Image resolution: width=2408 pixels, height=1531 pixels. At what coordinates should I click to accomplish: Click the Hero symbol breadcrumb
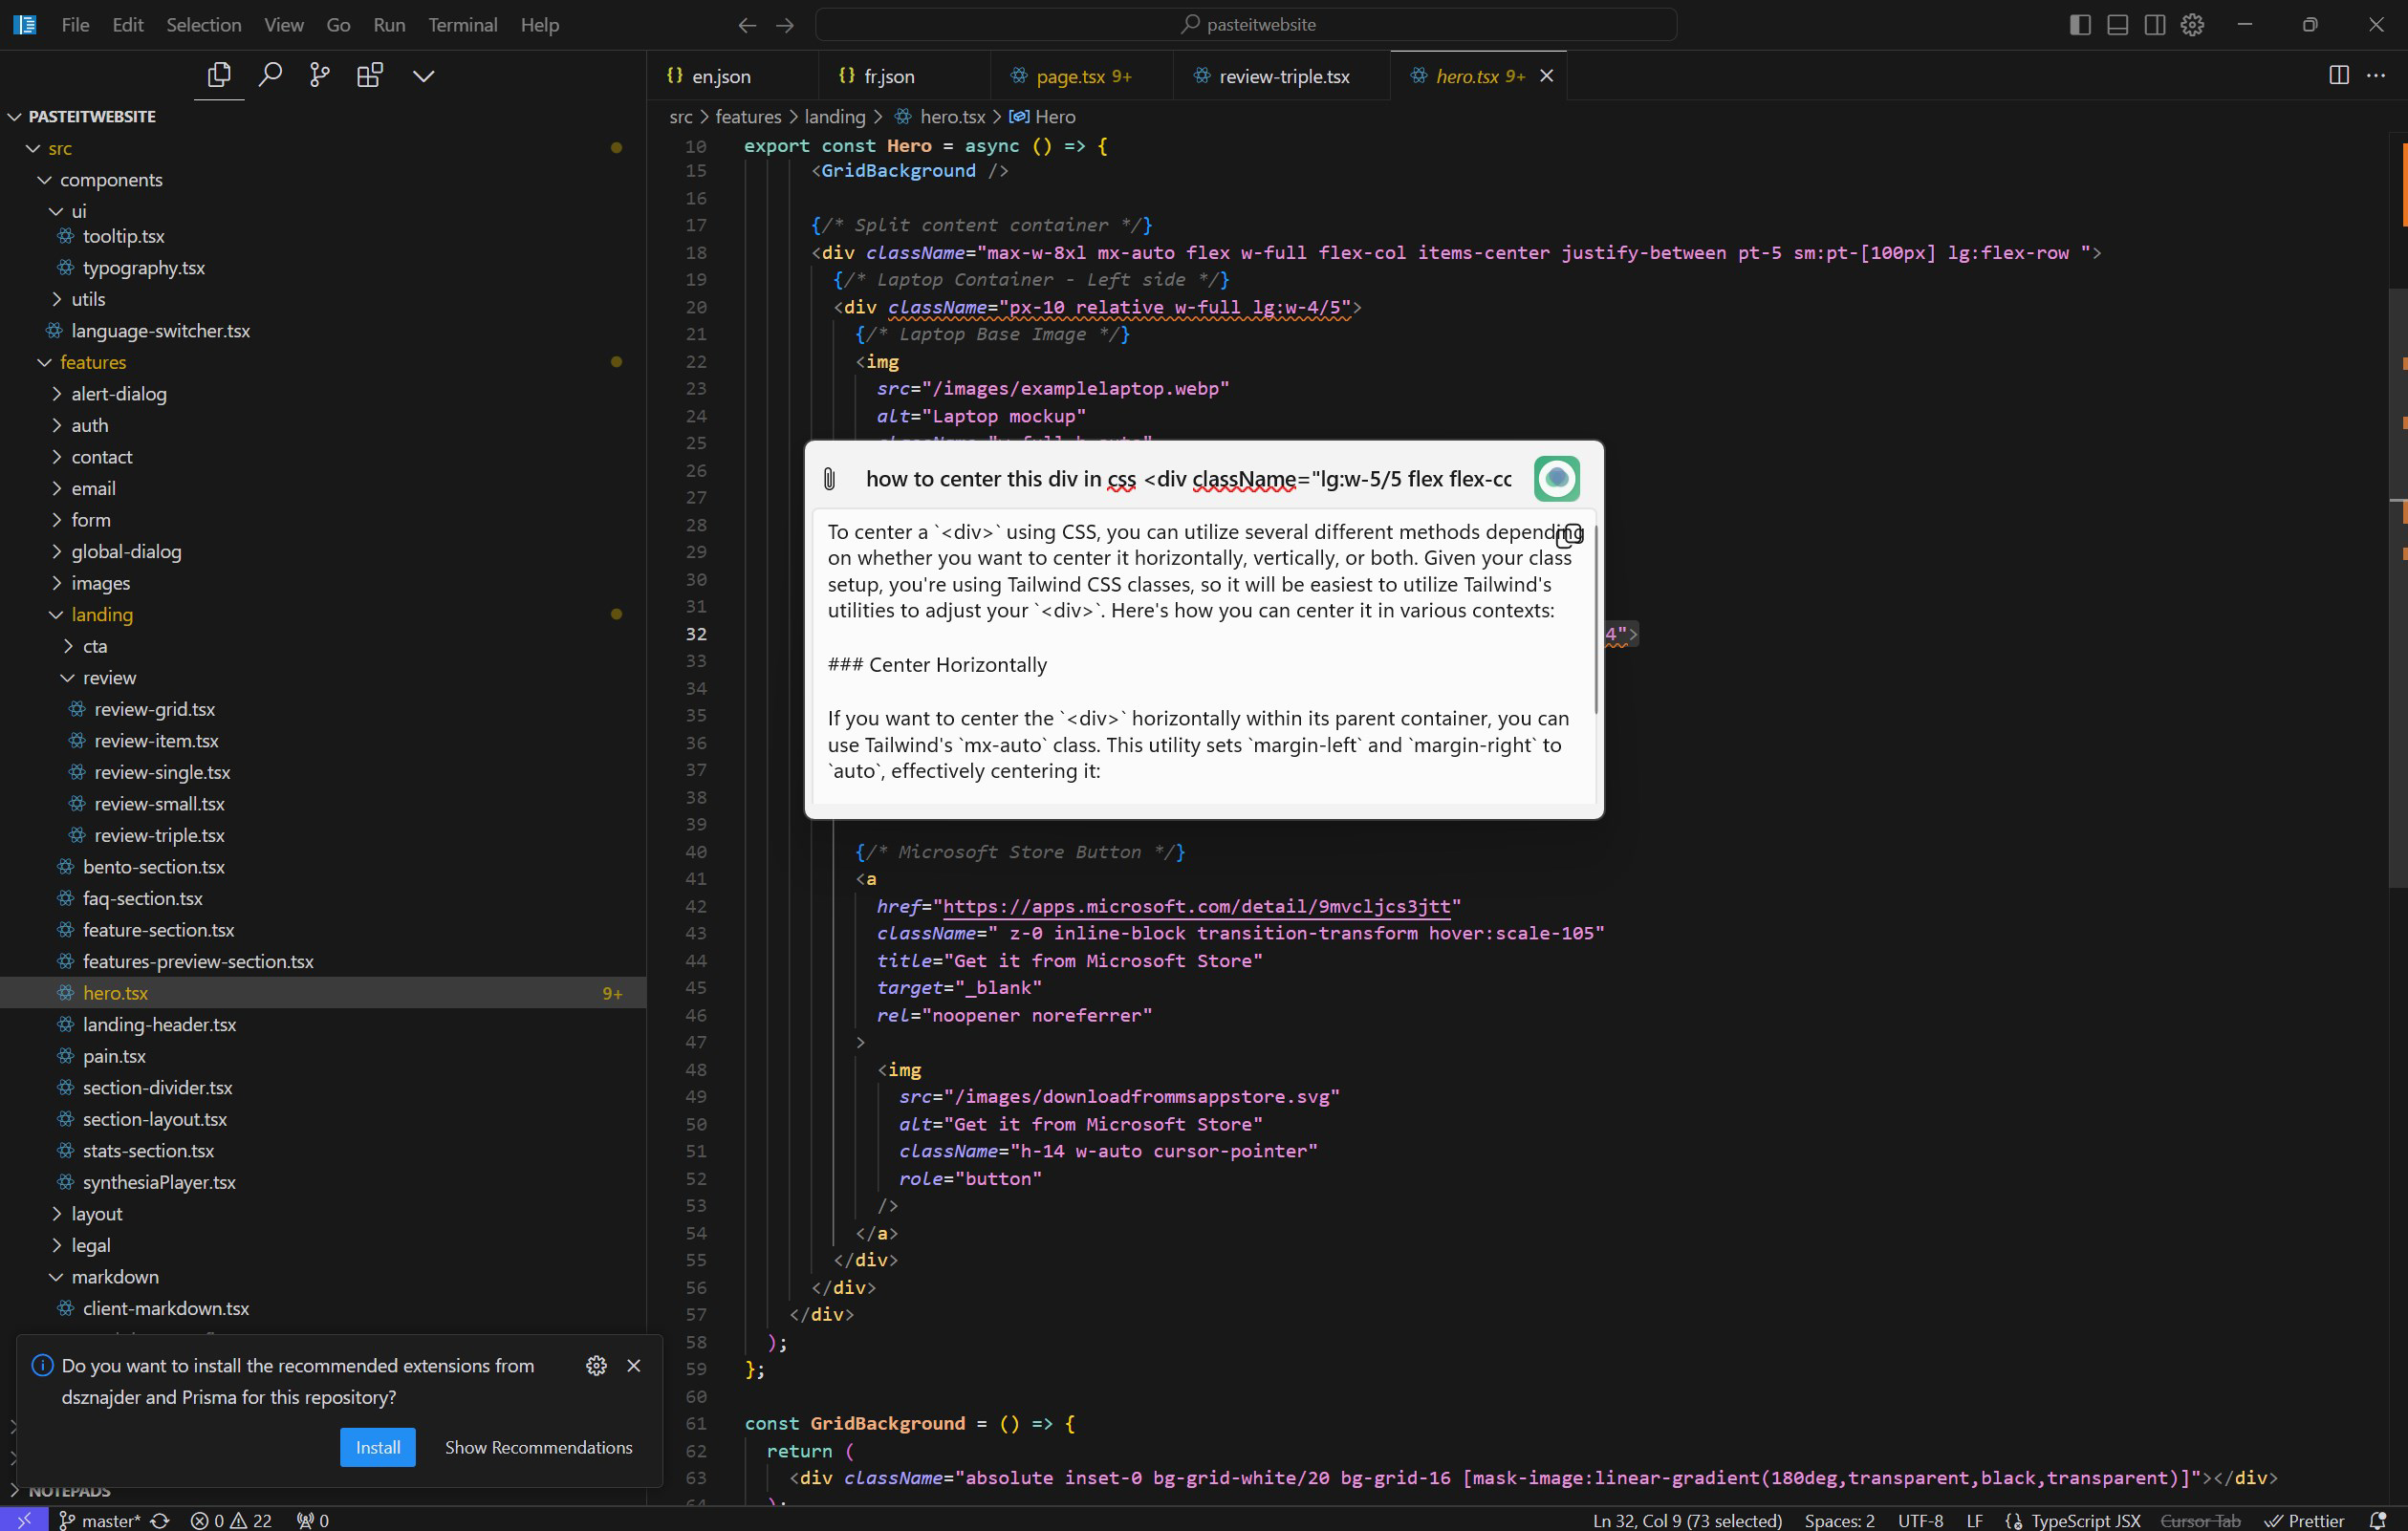click(1042, 117)
